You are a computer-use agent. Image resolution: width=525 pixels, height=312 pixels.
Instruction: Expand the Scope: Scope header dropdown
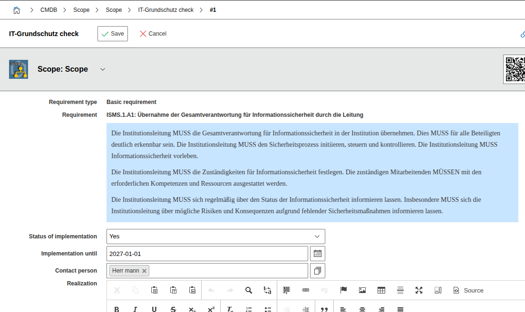click(102, 69)
